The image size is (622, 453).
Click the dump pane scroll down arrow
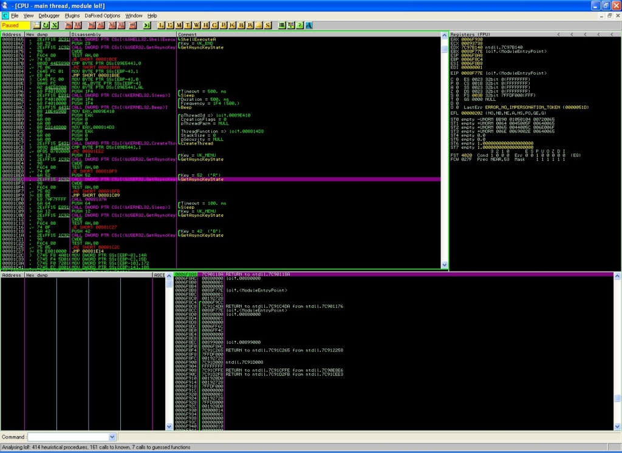pos(169,427)
